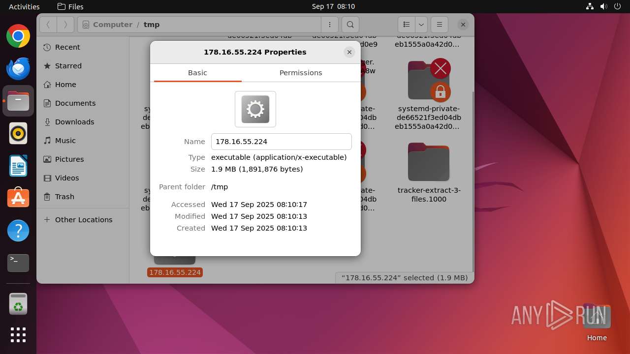Open the Files hamburger menu
The image size is (630, 354).
[x=440, y=25]
